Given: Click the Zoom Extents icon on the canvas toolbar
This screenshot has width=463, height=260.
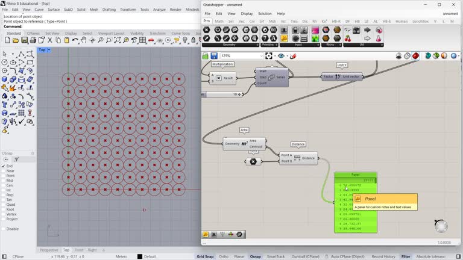Looking at the screenshot, I should (x=269, y=56).
